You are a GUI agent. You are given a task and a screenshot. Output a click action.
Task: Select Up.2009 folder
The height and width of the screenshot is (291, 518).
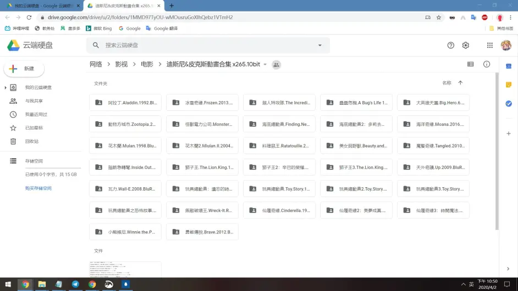point(433,167)
